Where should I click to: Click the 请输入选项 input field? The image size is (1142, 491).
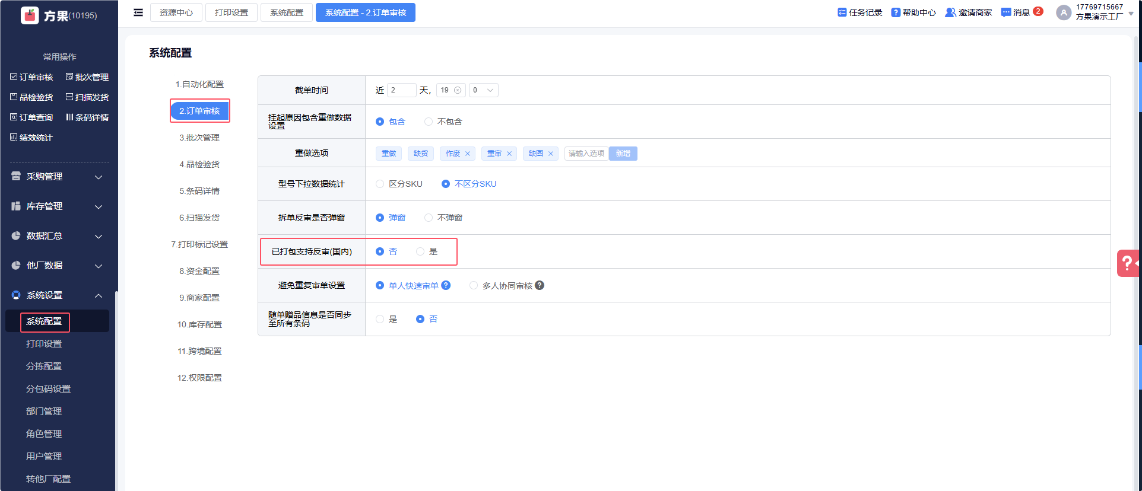click(586, 154)
